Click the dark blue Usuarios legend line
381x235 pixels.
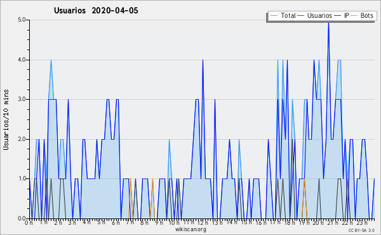(301, 15)
